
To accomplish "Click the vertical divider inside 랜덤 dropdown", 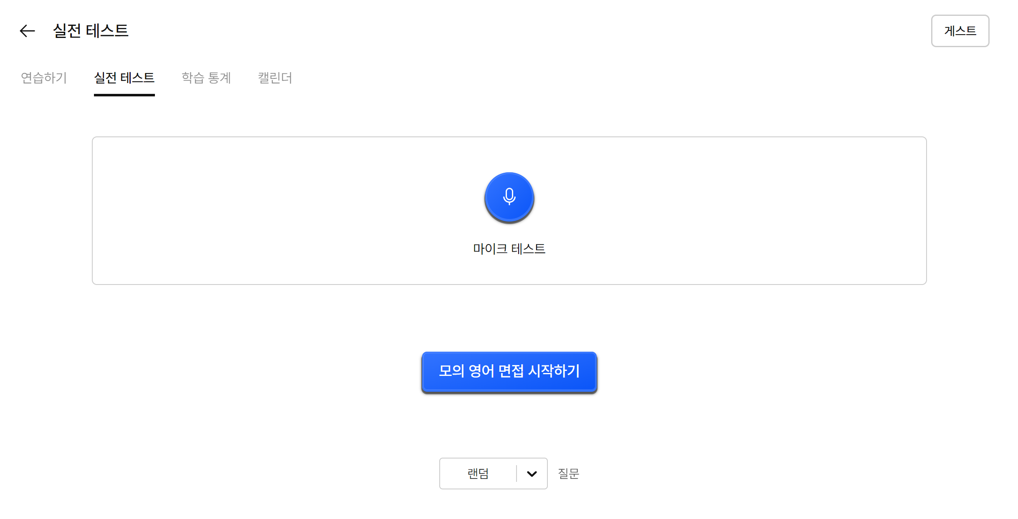I will click(x=517, y=474).
